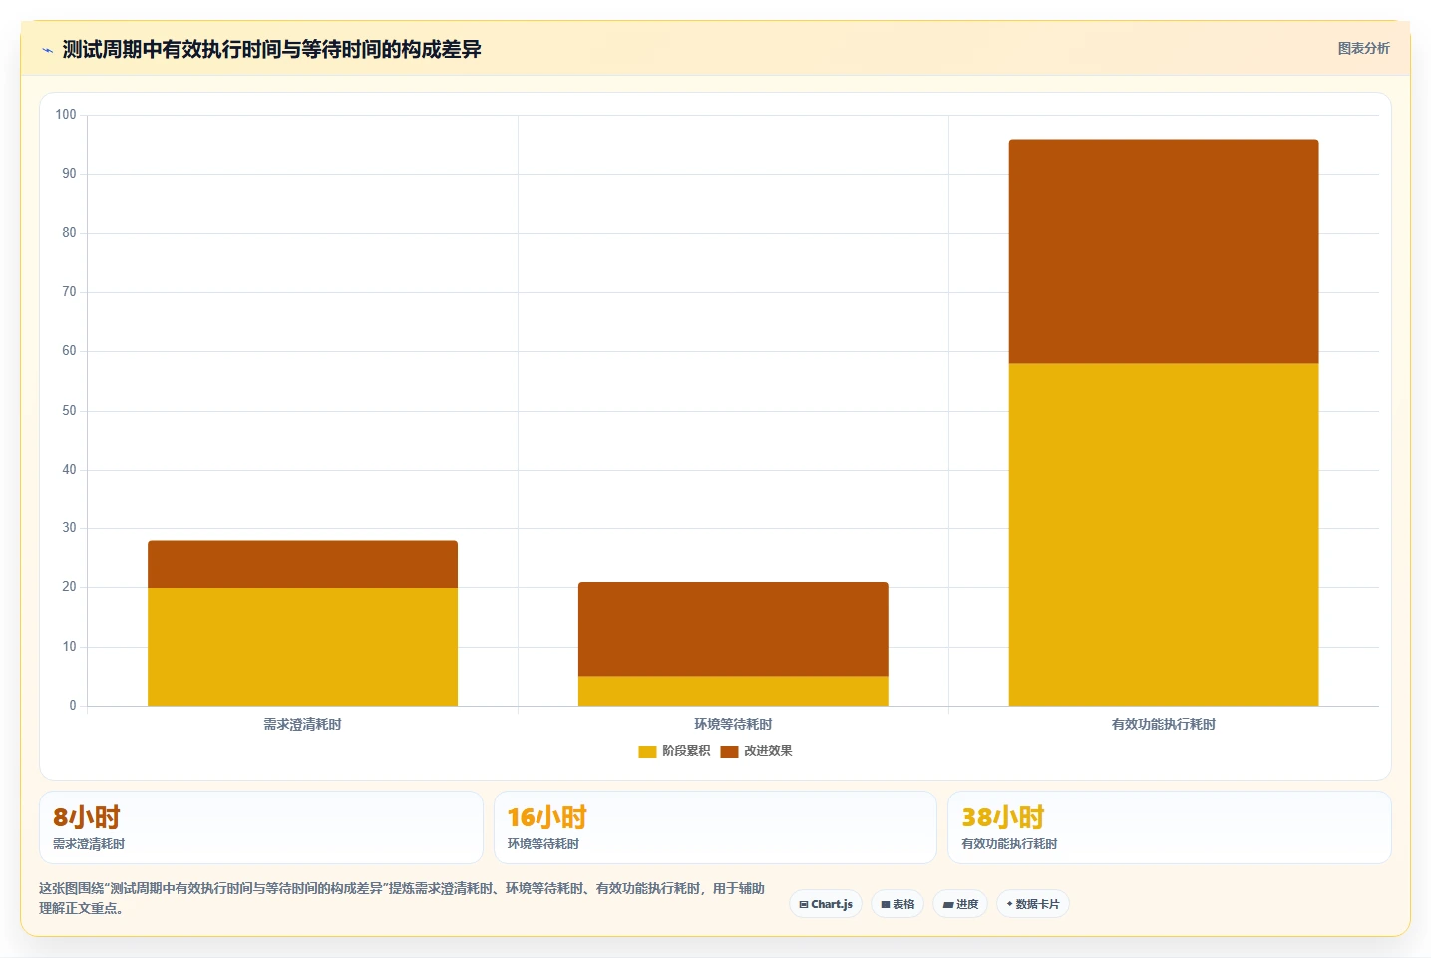Click the 表格 tag
1431x958 pixels.
(x=897, y=904)
